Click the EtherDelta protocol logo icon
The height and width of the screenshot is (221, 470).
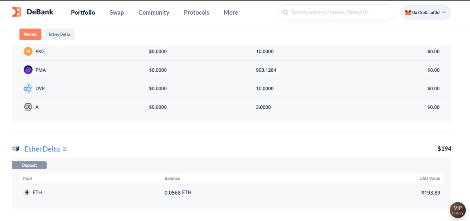click(16, 149)
